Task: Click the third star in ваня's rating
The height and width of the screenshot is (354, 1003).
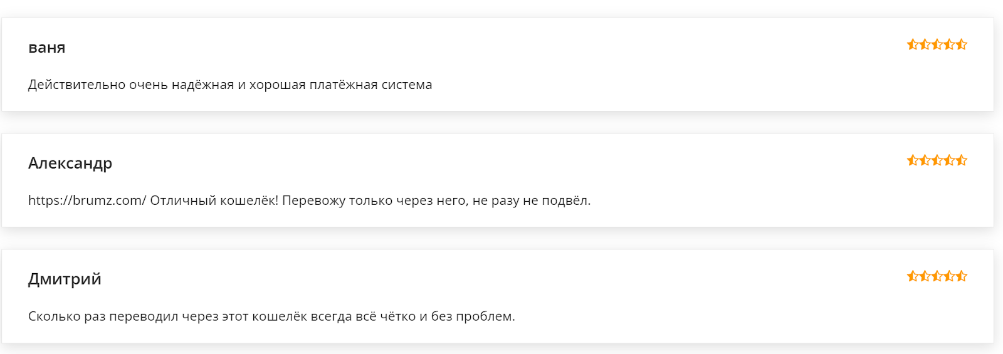Action: [937, 44]
